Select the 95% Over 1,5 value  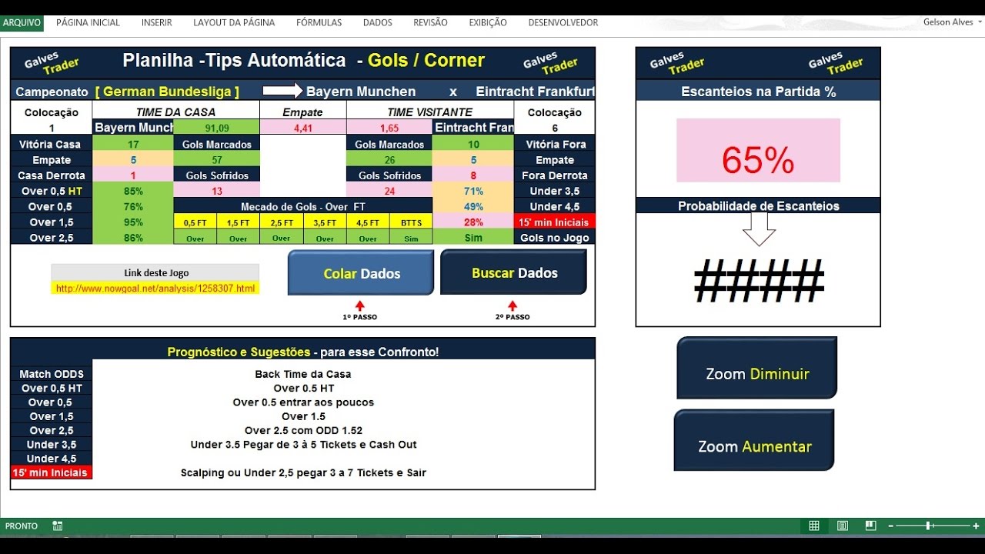pyautogui.click(x=133, y=222)
